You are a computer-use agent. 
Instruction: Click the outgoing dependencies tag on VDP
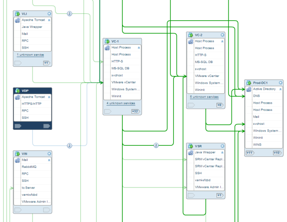[47, 126]
